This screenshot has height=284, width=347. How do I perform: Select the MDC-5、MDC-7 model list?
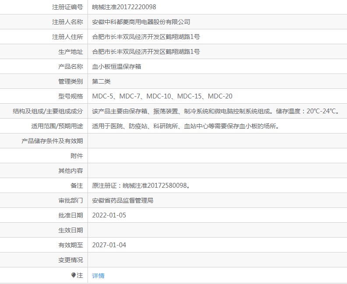[x=162, y=96]
